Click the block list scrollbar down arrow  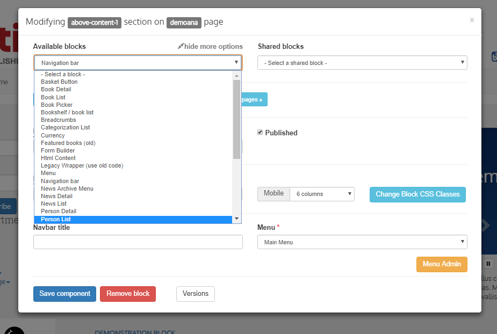click(236, 219)
